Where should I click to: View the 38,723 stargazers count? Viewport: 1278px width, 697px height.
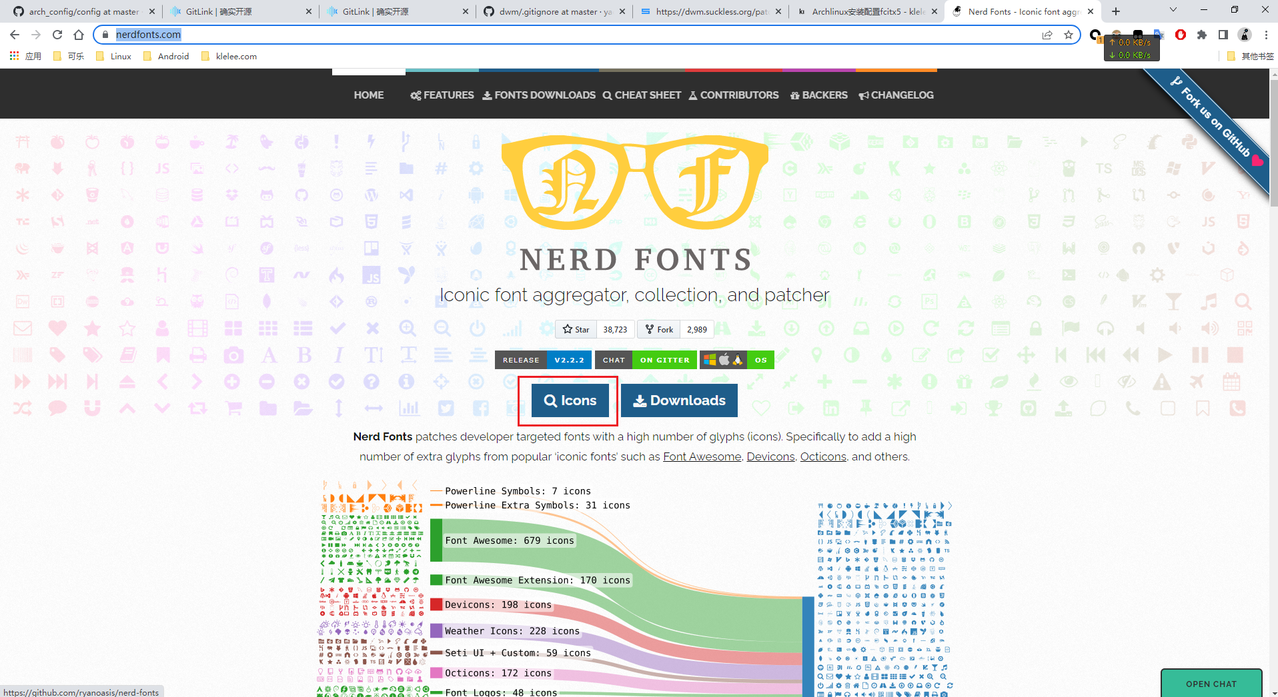click(x=615, y=329)
